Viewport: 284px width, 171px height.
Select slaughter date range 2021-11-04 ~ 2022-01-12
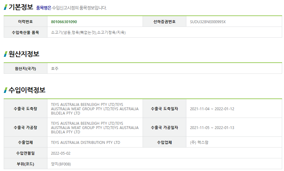pos(212,109)
